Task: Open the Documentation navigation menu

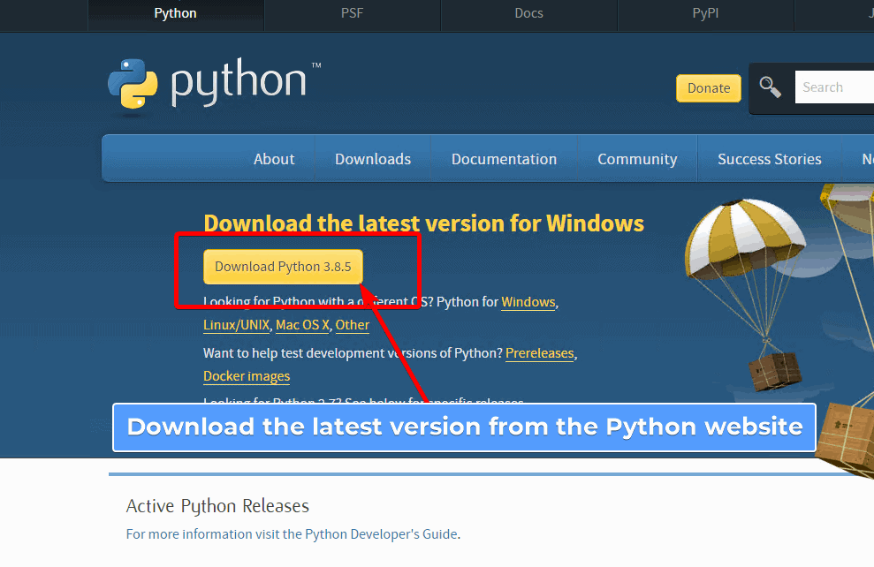Action: (x=504, y=159)
